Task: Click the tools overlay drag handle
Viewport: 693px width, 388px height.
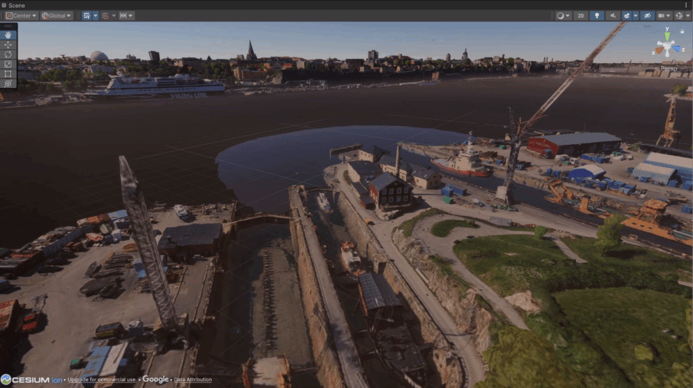Action: 8,26
